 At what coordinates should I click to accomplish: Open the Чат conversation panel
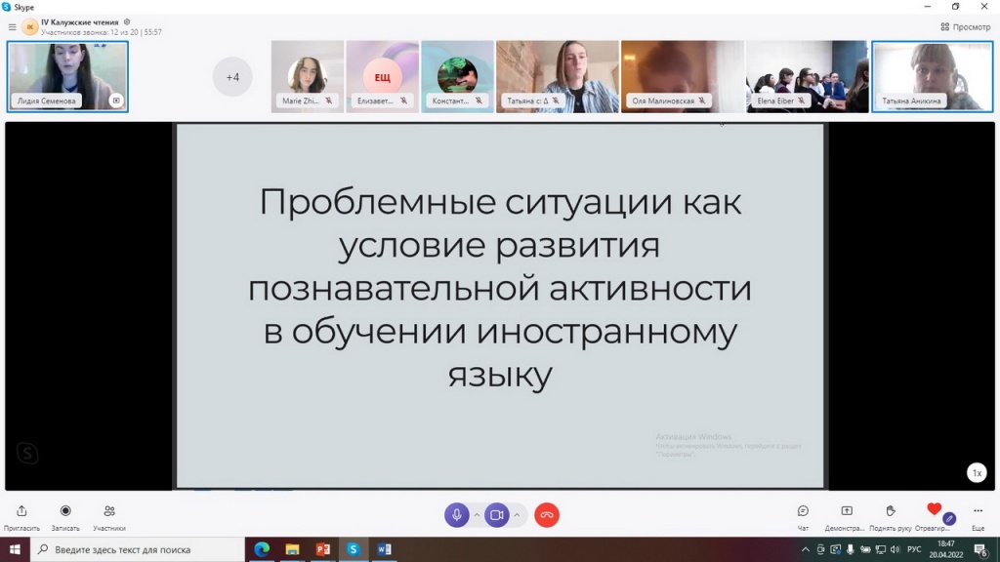point(803,511)
